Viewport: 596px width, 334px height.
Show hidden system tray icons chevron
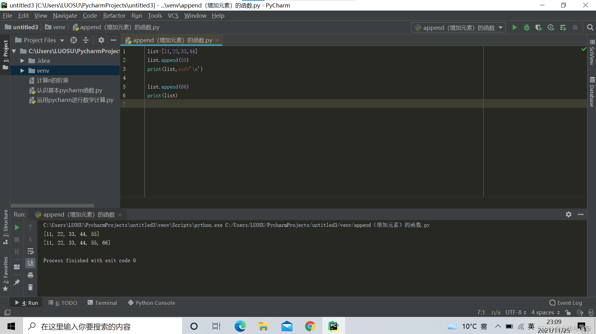coord(498,326)
